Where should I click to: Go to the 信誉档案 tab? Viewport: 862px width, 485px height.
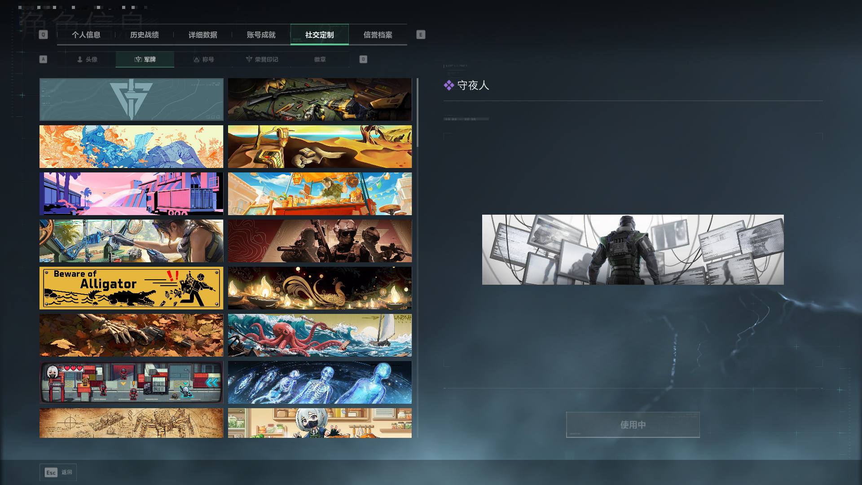coord(378,35)
